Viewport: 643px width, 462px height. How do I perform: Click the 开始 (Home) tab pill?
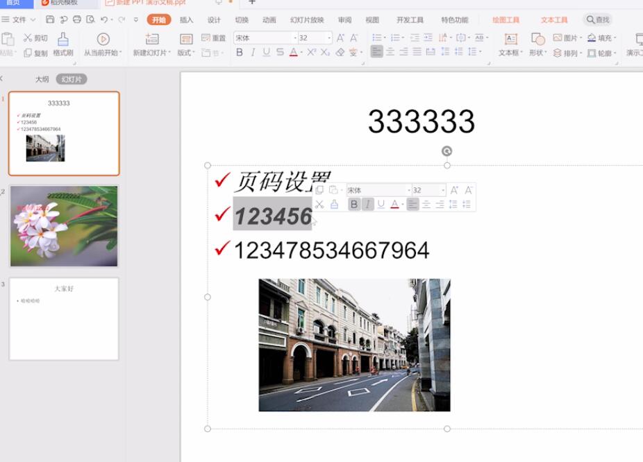[159, 19]
